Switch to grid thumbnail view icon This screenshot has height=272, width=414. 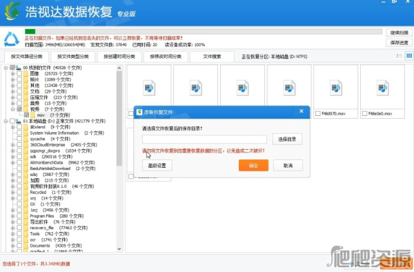[409, 56]
